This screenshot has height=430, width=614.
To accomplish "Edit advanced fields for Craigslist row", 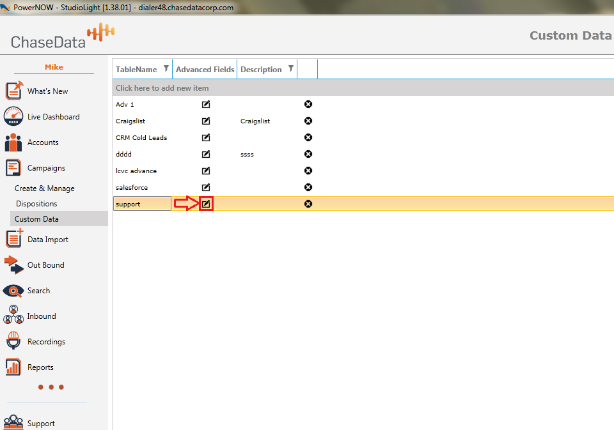I will (206, 121).
